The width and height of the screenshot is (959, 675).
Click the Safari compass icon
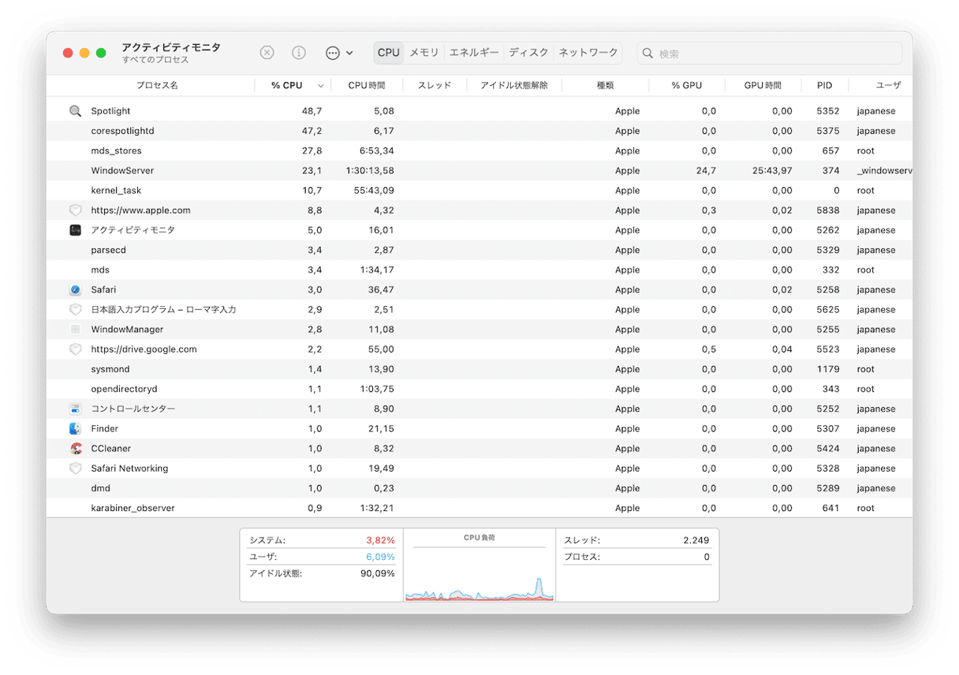coord(76,290)
